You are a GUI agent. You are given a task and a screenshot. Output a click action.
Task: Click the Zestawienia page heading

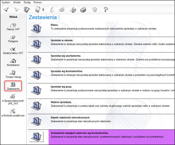click(43, 17)
